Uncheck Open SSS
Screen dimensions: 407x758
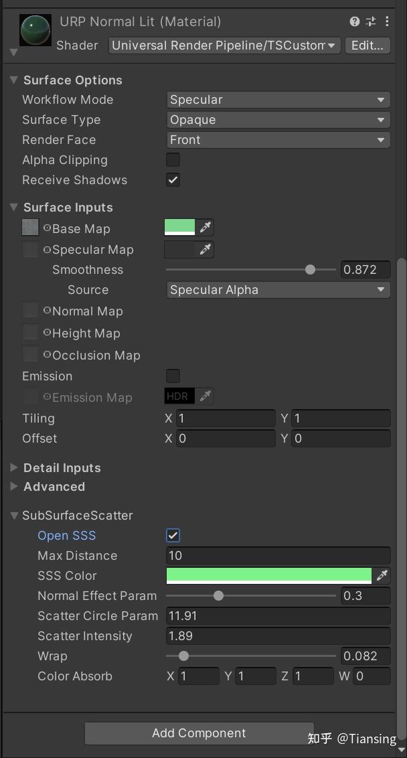173,535
